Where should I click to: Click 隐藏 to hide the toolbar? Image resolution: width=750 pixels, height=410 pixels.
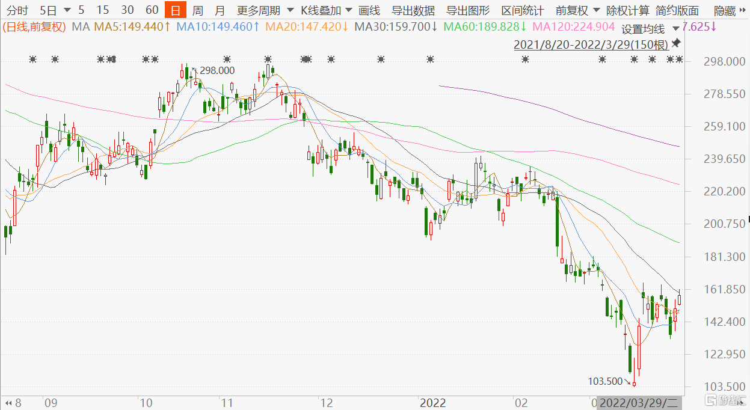pos(724,10)
